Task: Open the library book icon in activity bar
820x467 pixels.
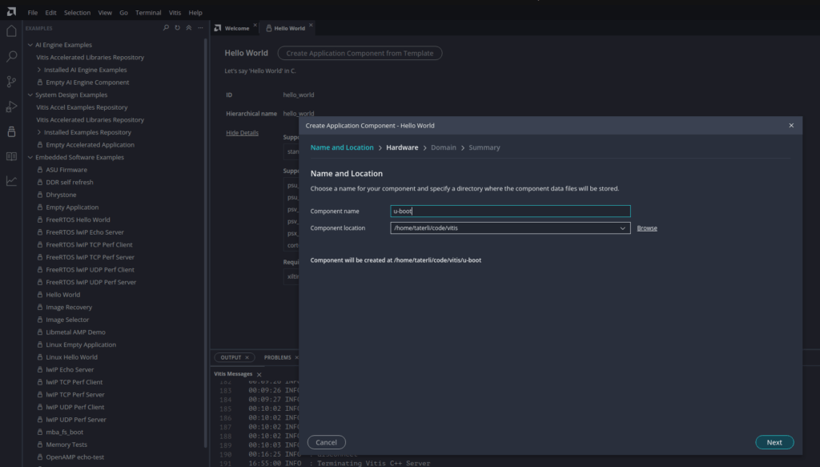Action: click(11, 156)
